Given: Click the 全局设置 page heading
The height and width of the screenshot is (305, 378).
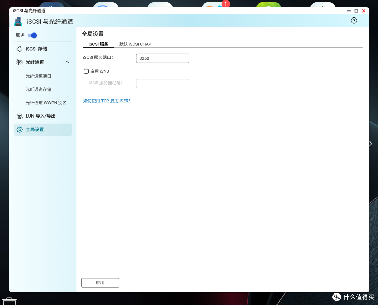Looking at the screenshot, I should tap(93, 34).
